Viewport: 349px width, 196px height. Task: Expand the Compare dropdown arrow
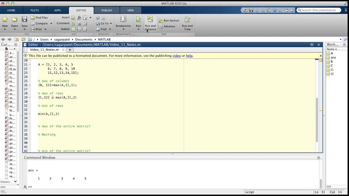tap(51, 23)
